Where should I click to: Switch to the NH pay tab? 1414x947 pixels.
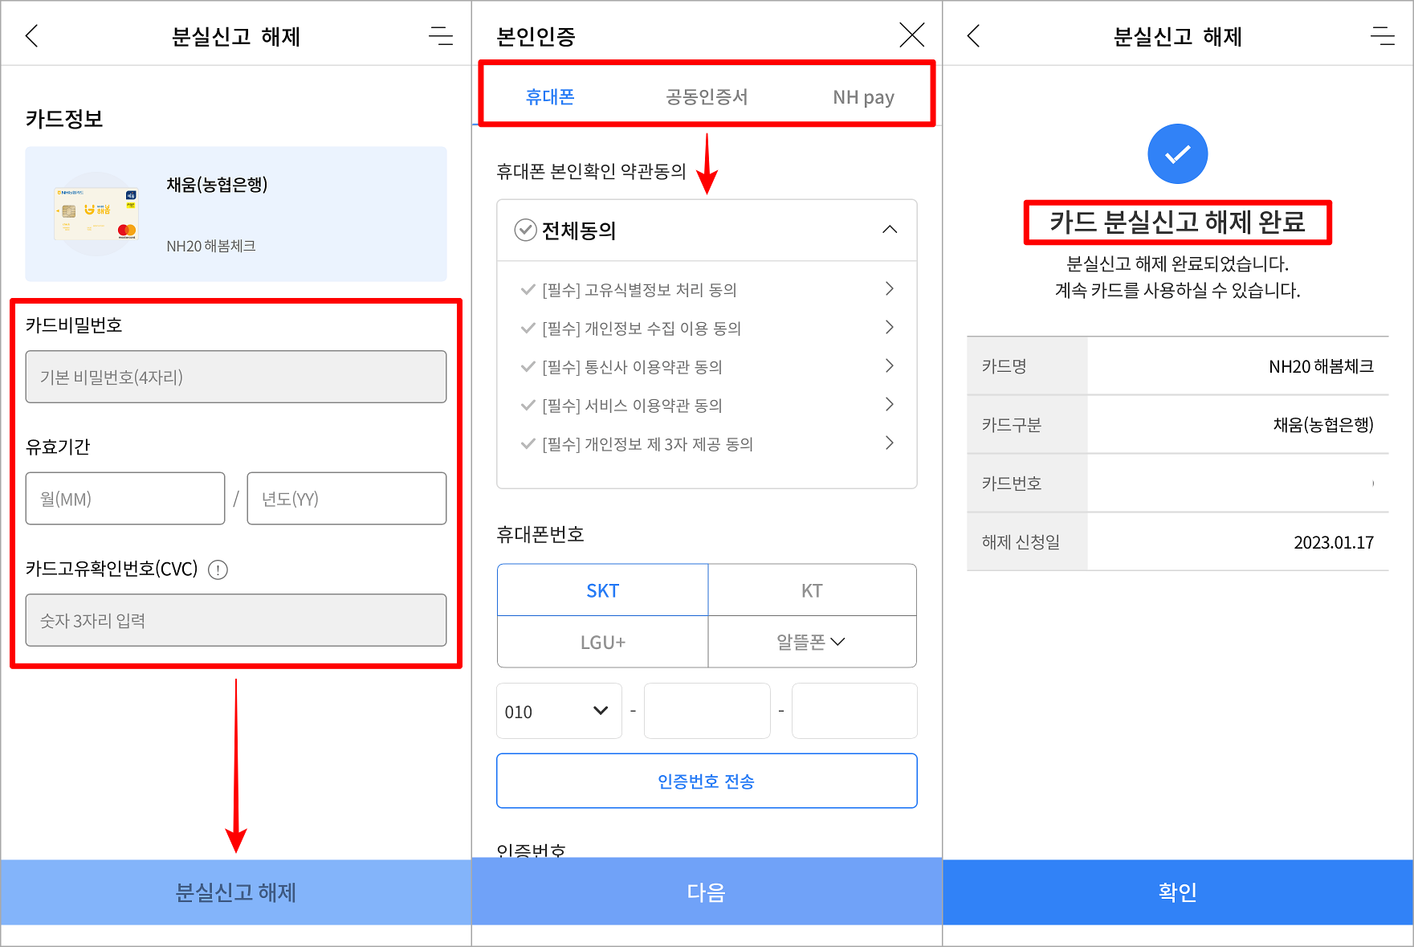click(863, 96)
